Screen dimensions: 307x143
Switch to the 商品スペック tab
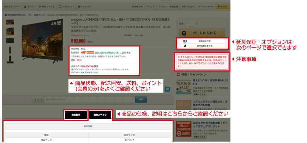click(100, 115)
